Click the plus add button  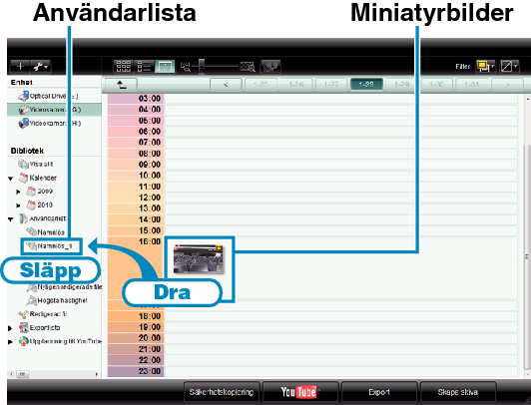tap(20, 66)
